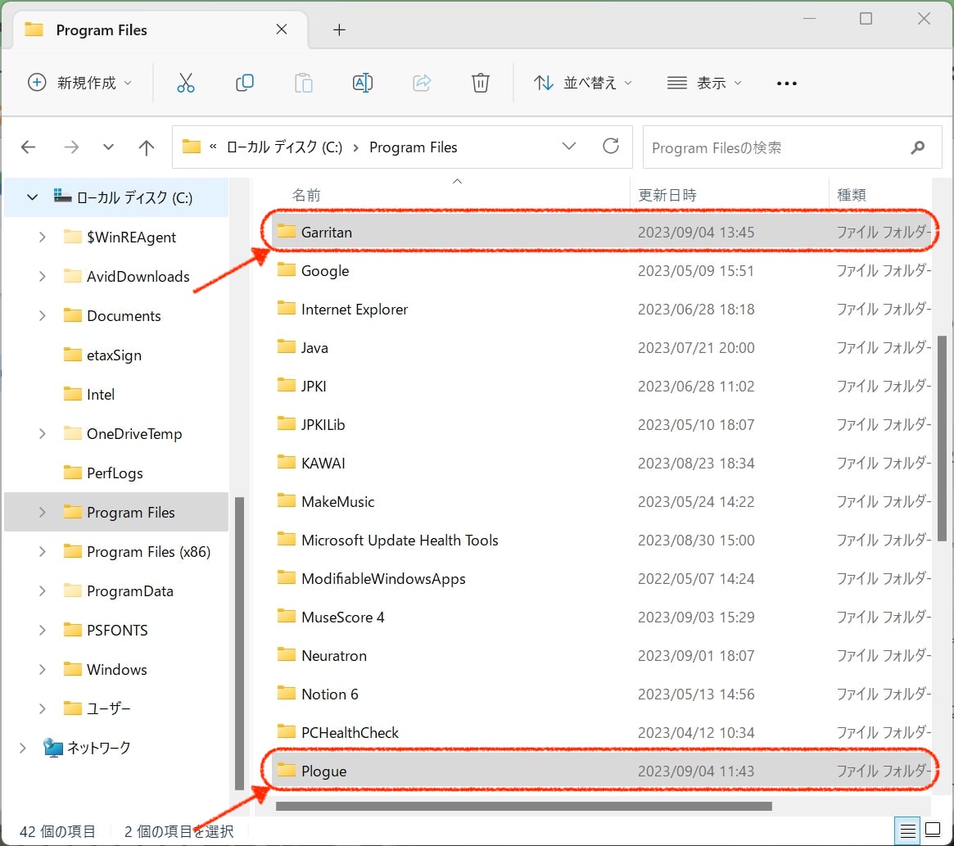Click the search magnifier icon
The width and height of the screenshot is (954, 846).
(x=917, y=147)
